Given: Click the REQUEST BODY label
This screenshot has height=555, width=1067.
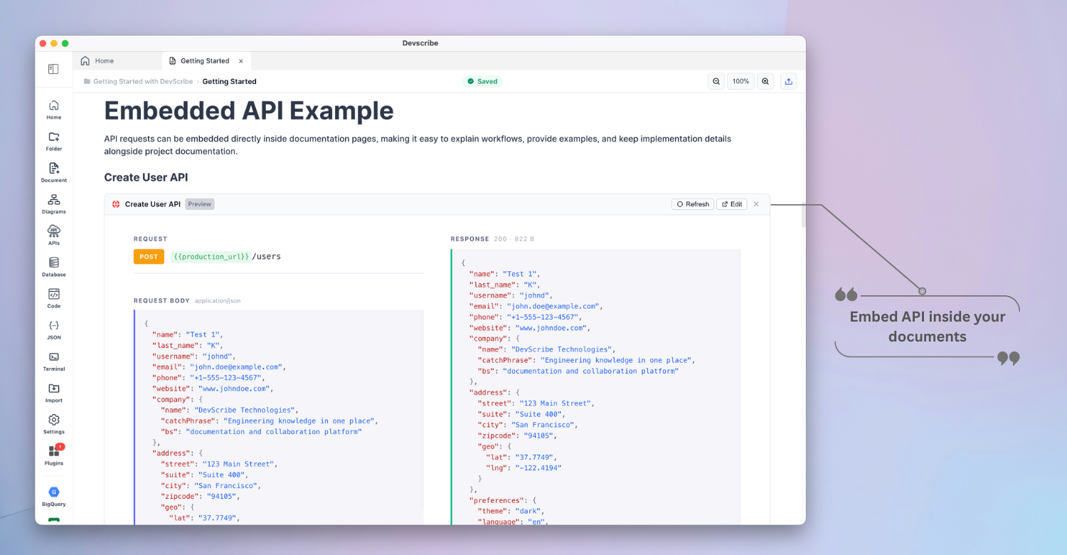Looking at the screenshot, I should [161, 301].
